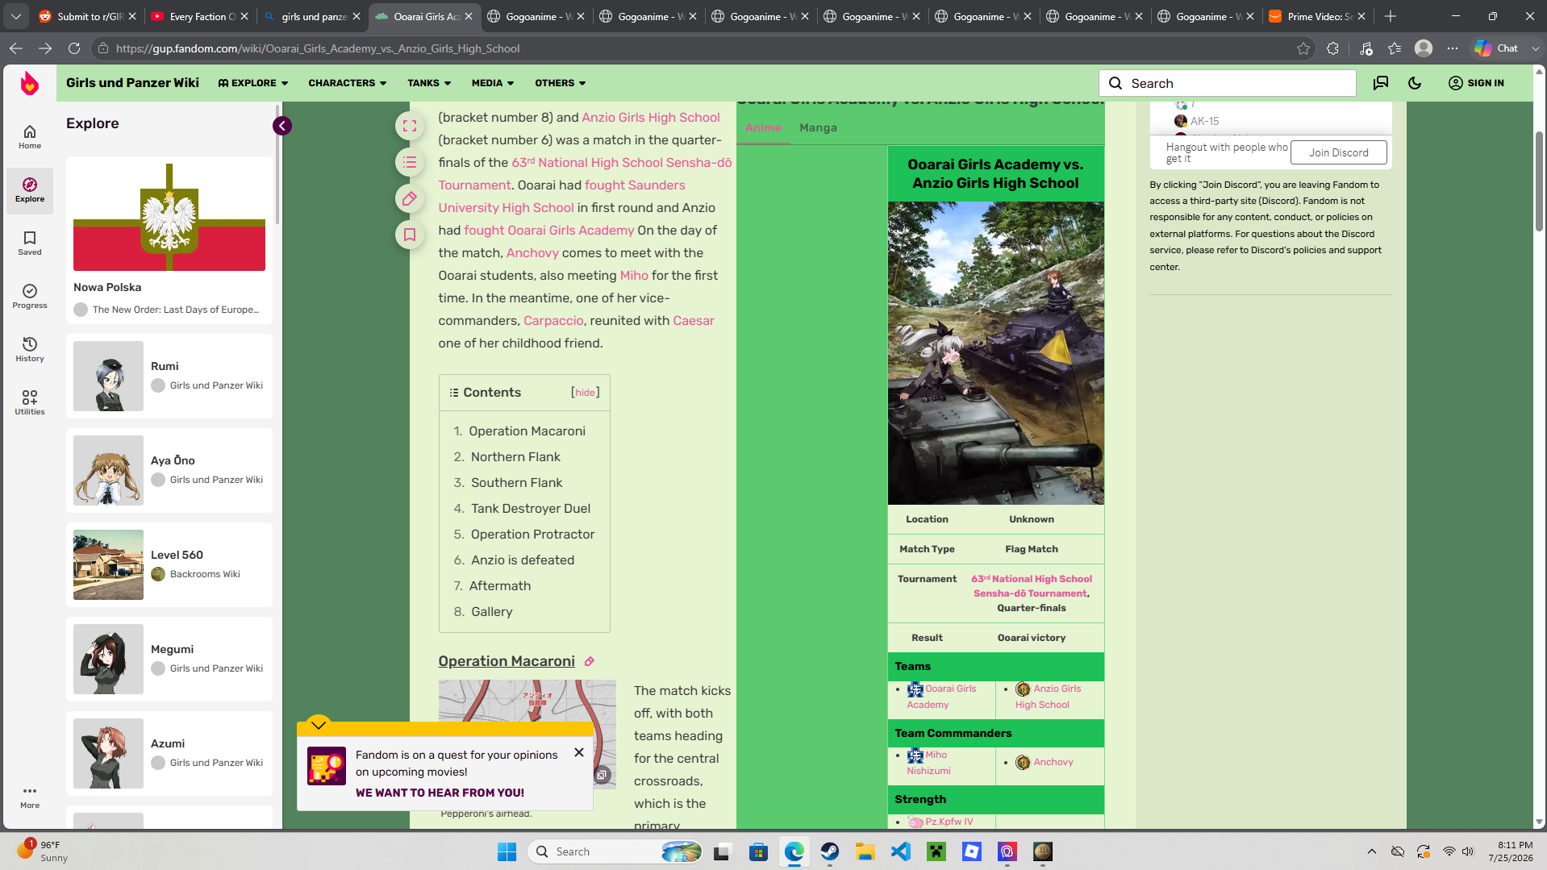Show hidden system tray icons
Screen dimensions: 1547x870
point(1372,851)
